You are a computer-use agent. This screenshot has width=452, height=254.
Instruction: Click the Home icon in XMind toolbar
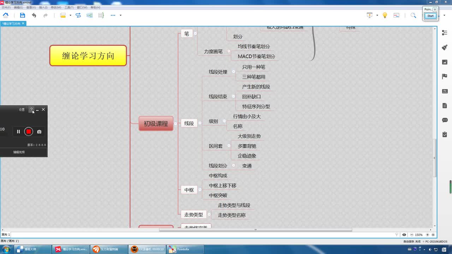tap(6, 15)
